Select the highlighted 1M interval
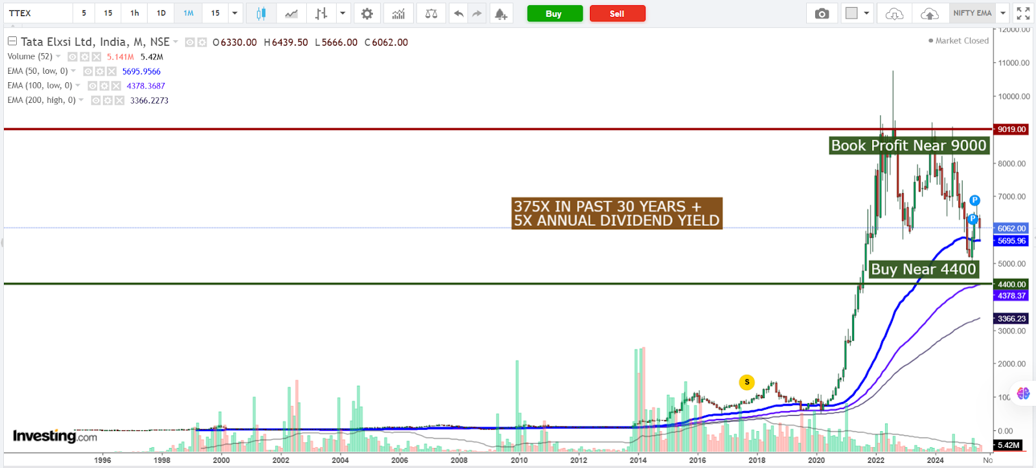Viewport: 1036px width, 468px height. coord(188,13)
